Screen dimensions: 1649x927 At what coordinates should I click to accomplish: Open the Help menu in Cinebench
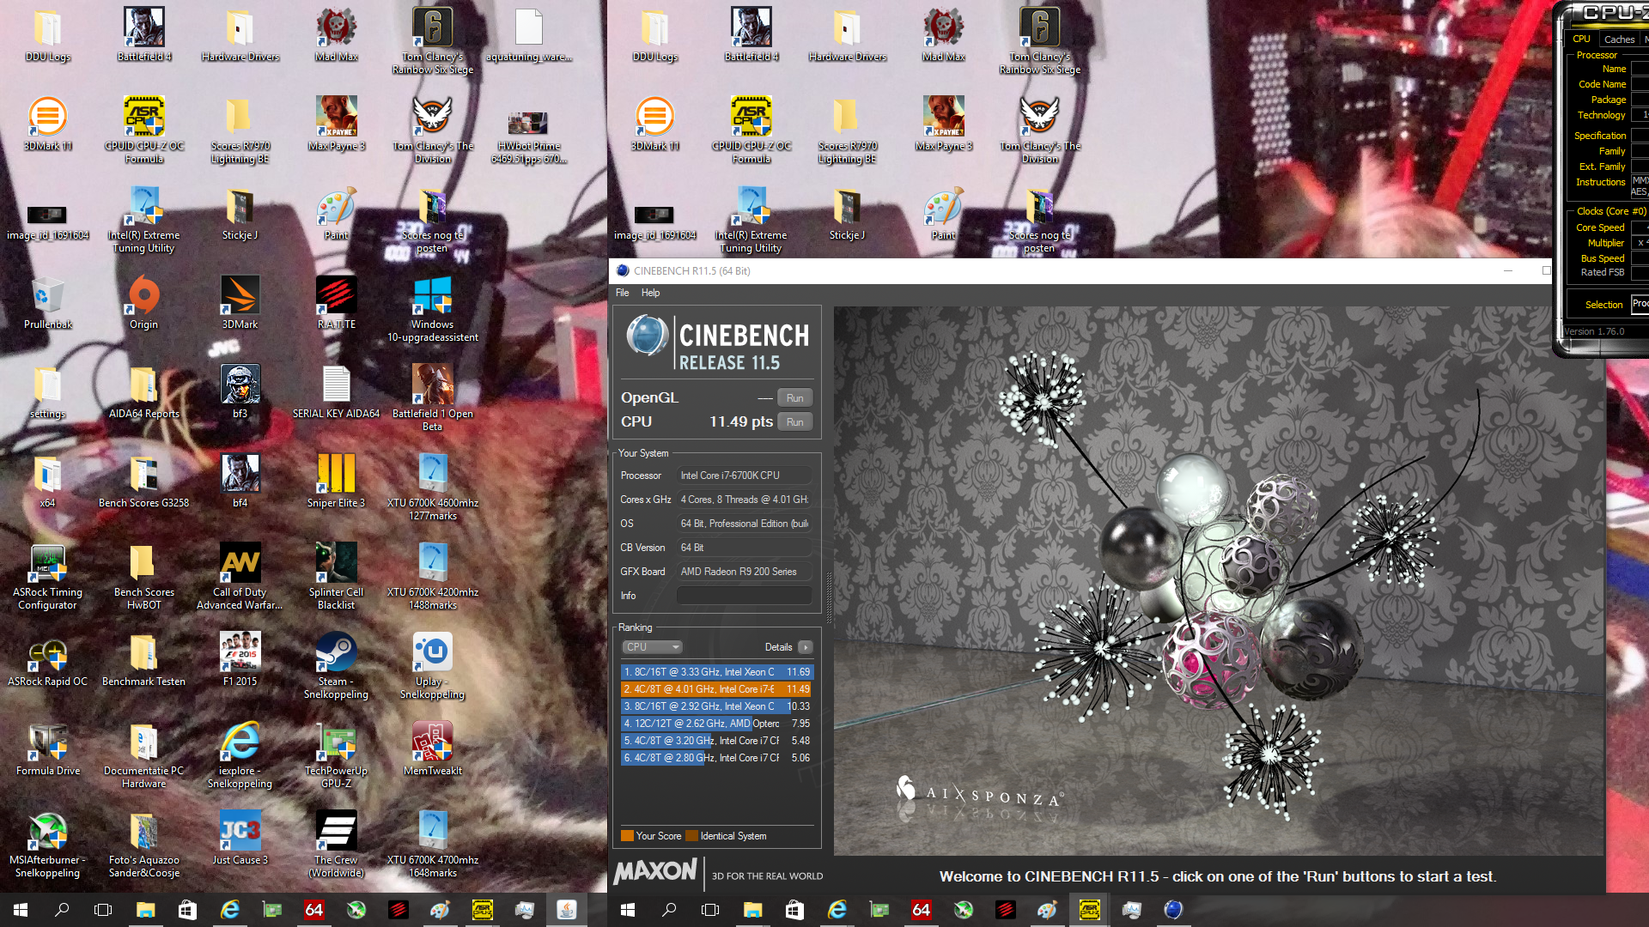650,293
